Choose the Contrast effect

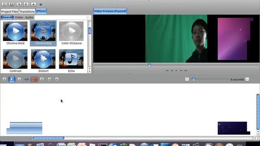coord(15,61)
